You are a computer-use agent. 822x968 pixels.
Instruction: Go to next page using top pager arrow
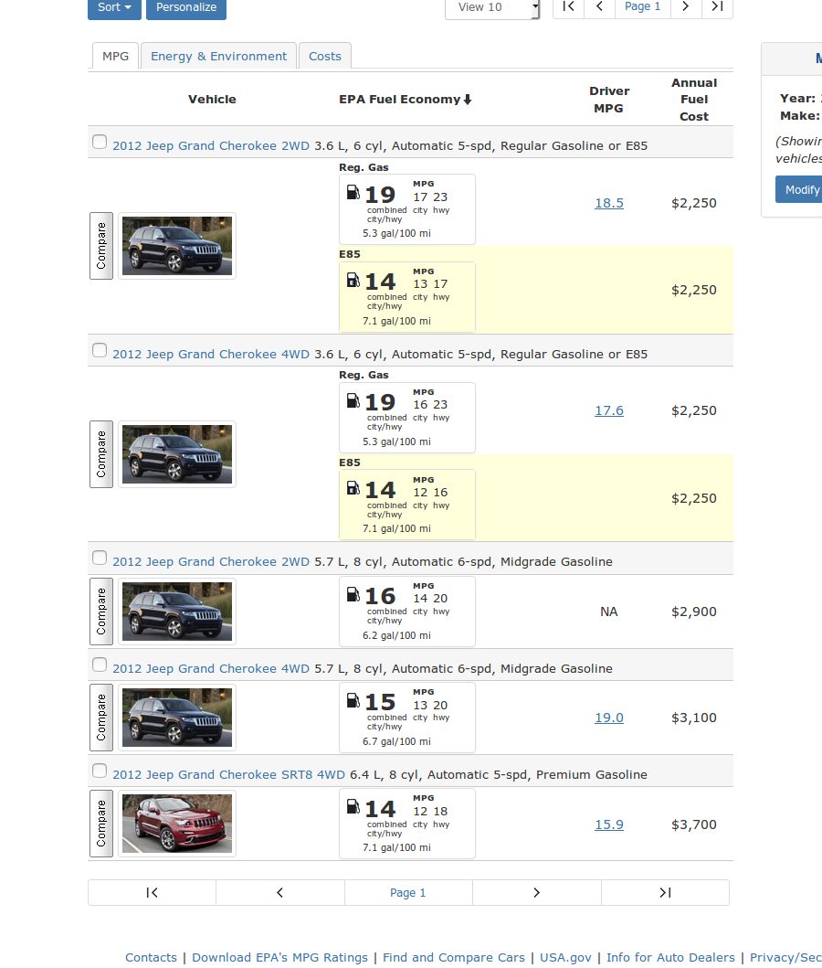click(x=686, y=6)
